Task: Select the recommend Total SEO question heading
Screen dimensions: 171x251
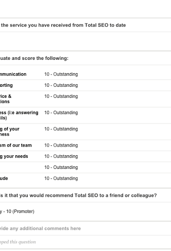Action: click(78, 195)
